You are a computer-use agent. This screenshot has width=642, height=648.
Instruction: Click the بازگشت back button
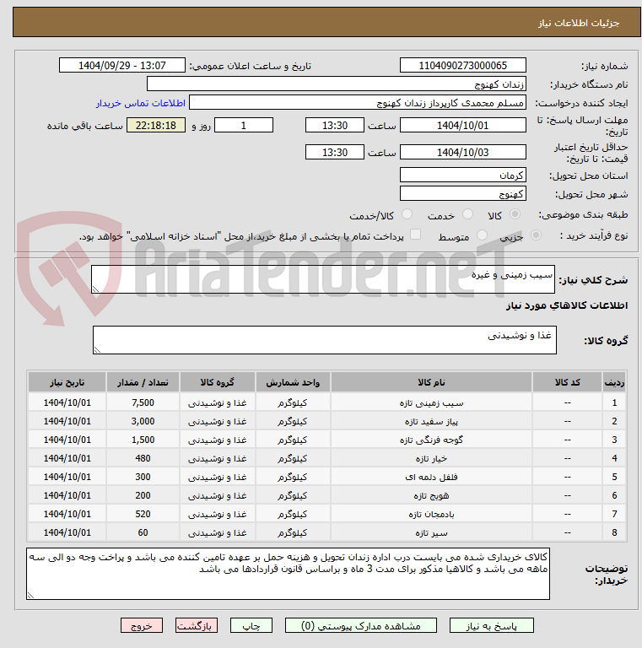(x=197, y=626)
